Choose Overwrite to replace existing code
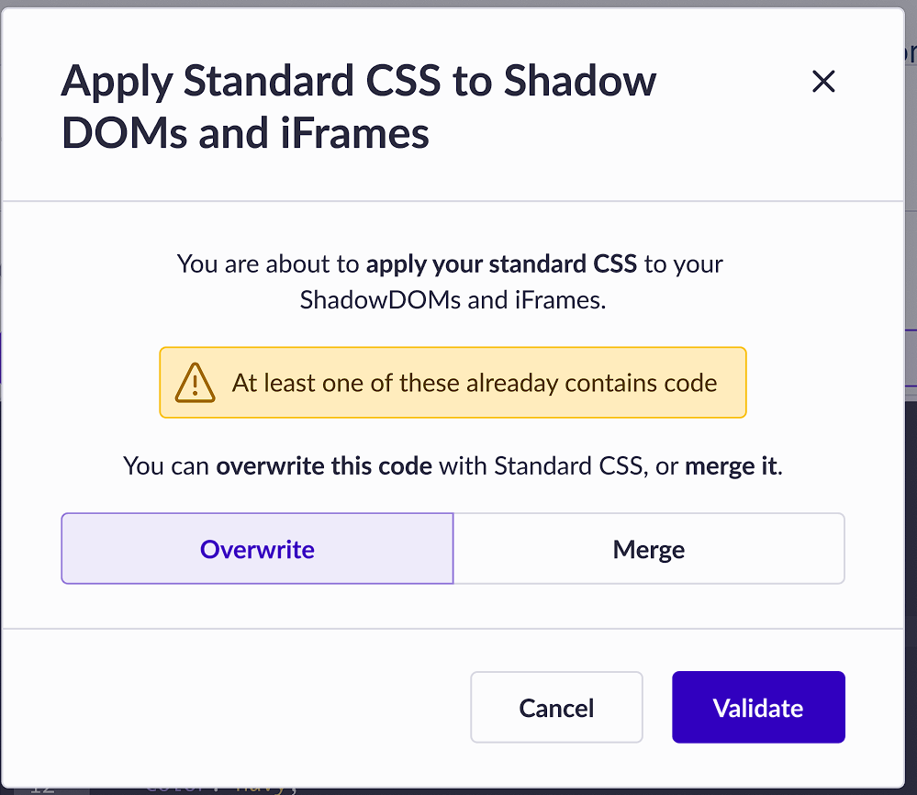The height and width of the screenshot is (795, 917). click(257, 549)
